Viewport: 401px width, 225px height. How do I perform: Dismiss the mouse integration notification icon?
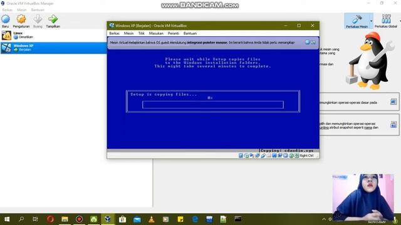(x=308, y=42)
